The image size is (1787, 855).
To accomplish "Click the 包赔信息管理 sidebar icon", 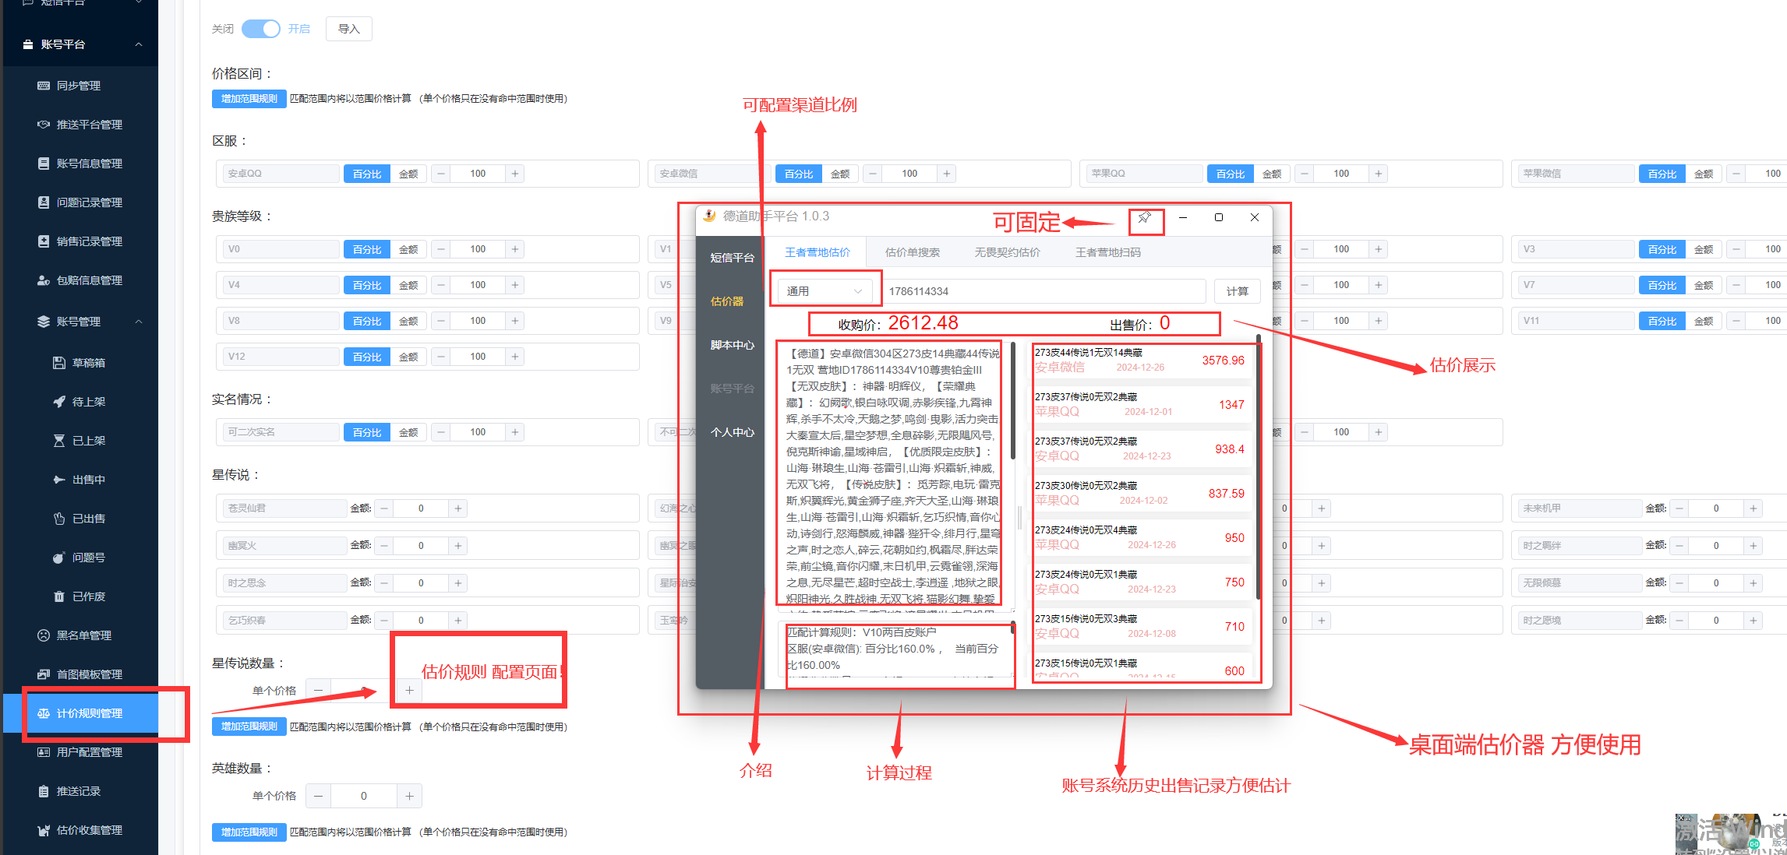I will (44, 280).
